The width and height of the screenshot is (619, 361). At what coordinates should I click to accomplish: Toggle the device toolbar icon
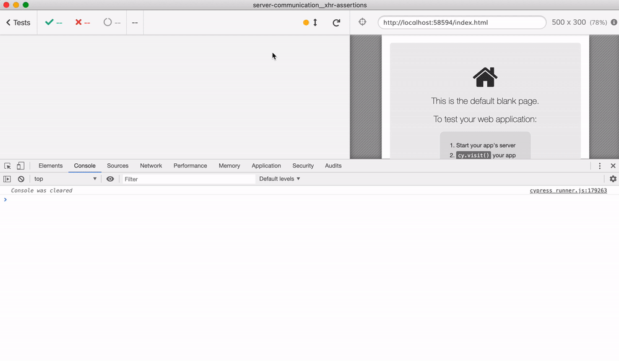(20, 166)
